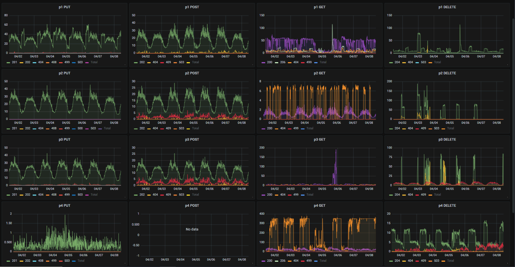This screenshot has height=267, width=515.
Task: Click the red 409 color swatch in p3 DELETE legend
Action: pos(417,195)
